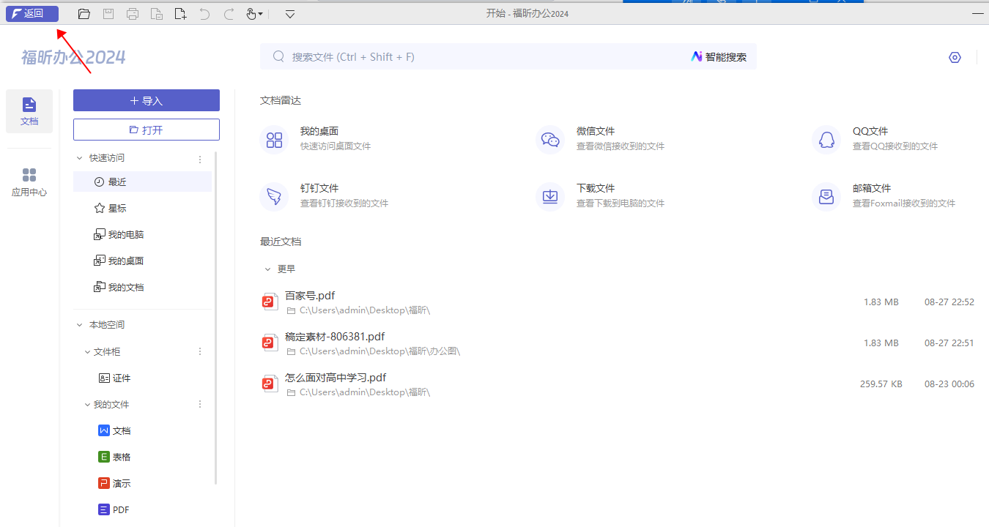Open 下载文件 card
The height and width of the screenshot is (527, 989).
coord(600,195)
